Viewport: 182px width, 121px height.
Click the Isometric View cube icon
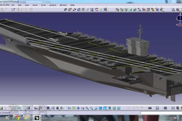(x=105, y=108)
